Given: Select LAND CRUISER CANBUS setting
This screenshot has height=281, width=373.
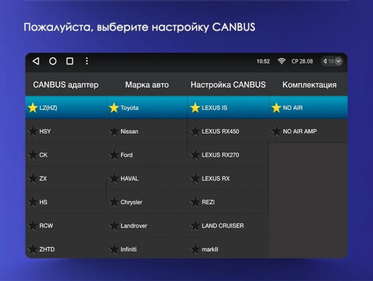Looking at the screenshot, I should coord(223,226).
